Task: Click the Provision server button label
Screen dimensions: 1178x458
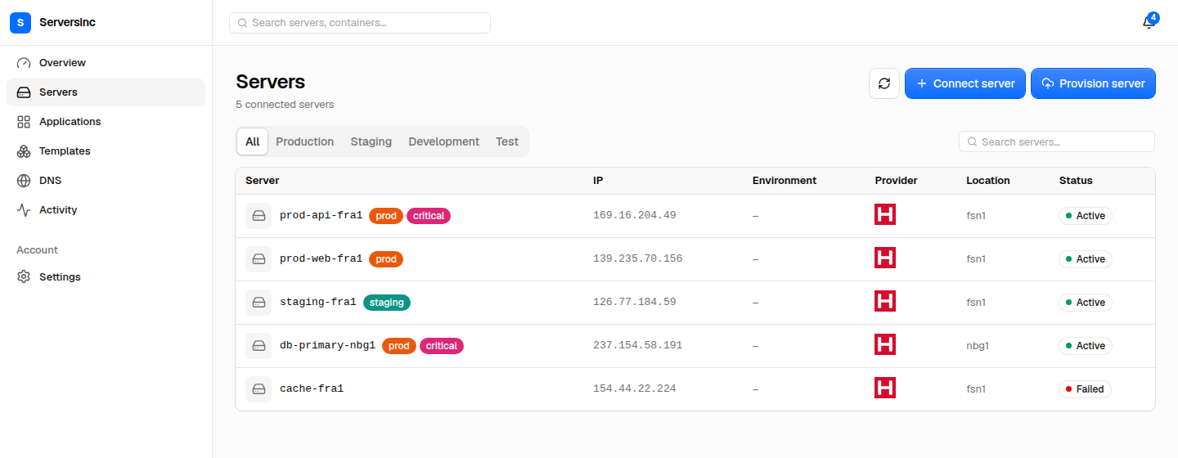Action: pos(1102,83)
